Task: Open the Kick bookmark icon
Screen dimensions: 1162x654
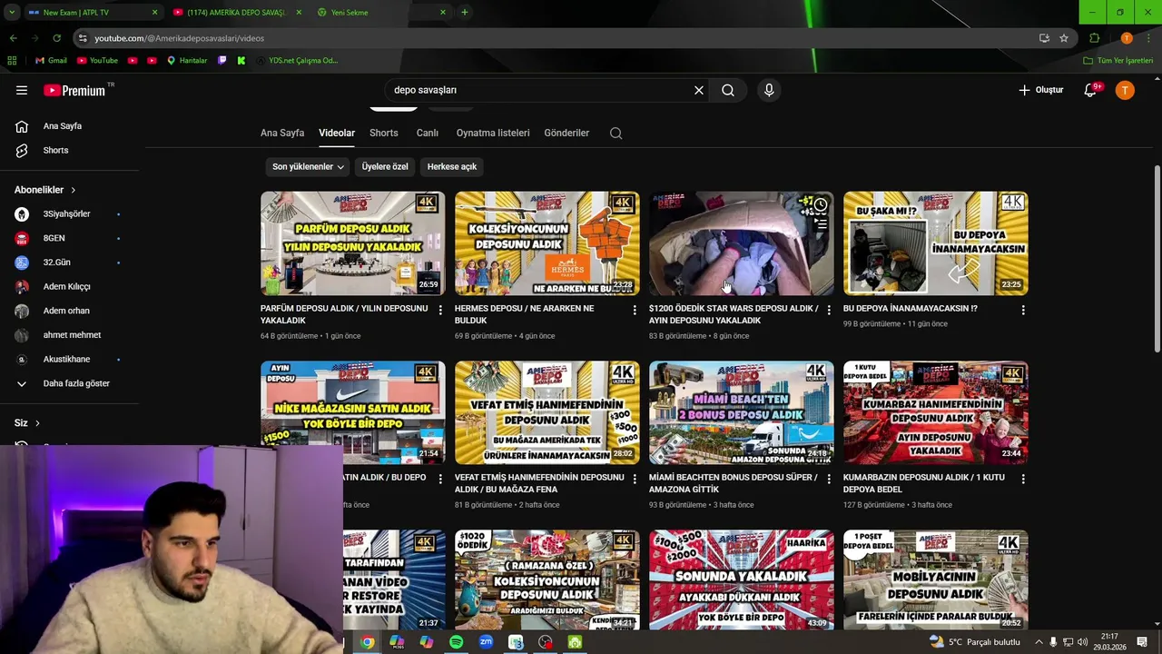Action: (x=241, y=61)
